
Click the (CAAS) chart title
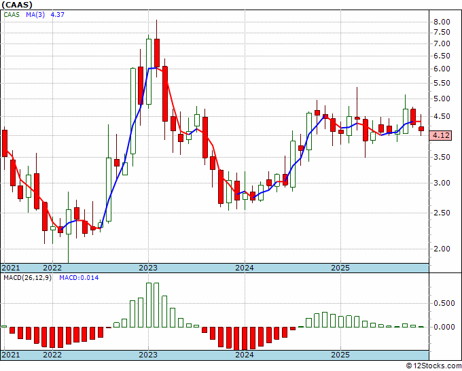pos(16,5)
